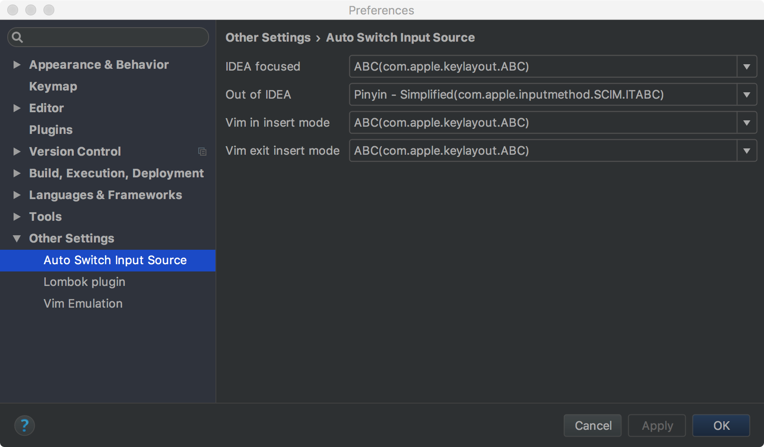This screenshot has height=447, width=764.
Task: Expand the Tools section
Action: 17,217
